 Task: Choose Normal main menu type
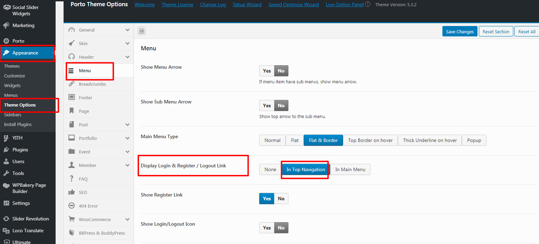click(x=272, y=140)
